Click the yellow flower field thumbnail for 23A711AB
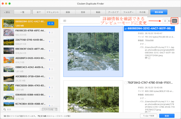The width and height of the screenshot is (181, 119). 9,42
